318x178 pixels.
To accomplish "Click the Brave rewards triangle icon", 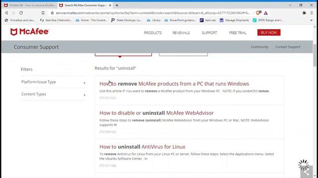I will coord(266,13).
